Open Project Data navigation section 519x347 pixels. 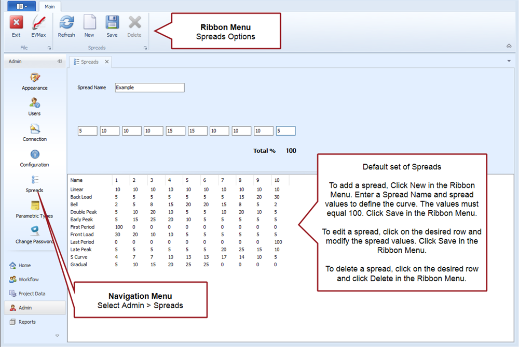click(x=32, y=294)
